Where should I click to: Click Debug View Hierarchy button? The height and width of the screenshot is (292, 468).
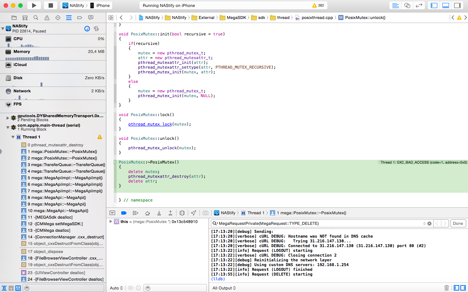(x=182, y=213)
